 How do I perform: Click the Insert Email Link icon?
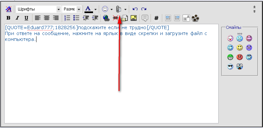pyautogui.click(x=125, y=18)
